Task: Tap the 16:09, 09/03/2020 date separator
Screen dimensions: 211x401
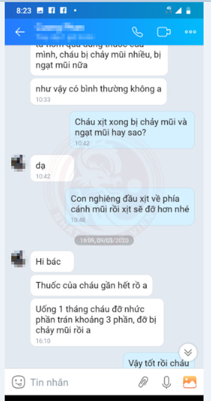Action: click(104, 240)
